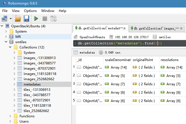Open the connect button dropdown arrow
The height and width of the screenshot is (124, 186).
tap(11, 19)
